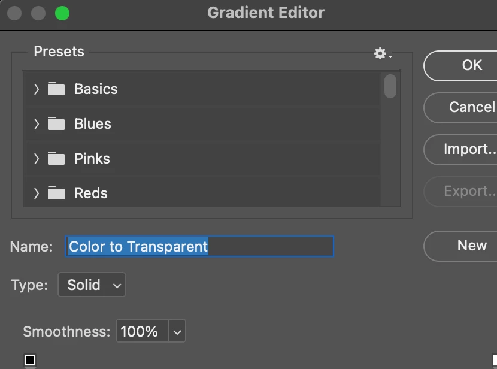Image resolution: width=497 pixels, height=369 pixels.
Task: Expand the Pinks preset group
Action: 37,159
